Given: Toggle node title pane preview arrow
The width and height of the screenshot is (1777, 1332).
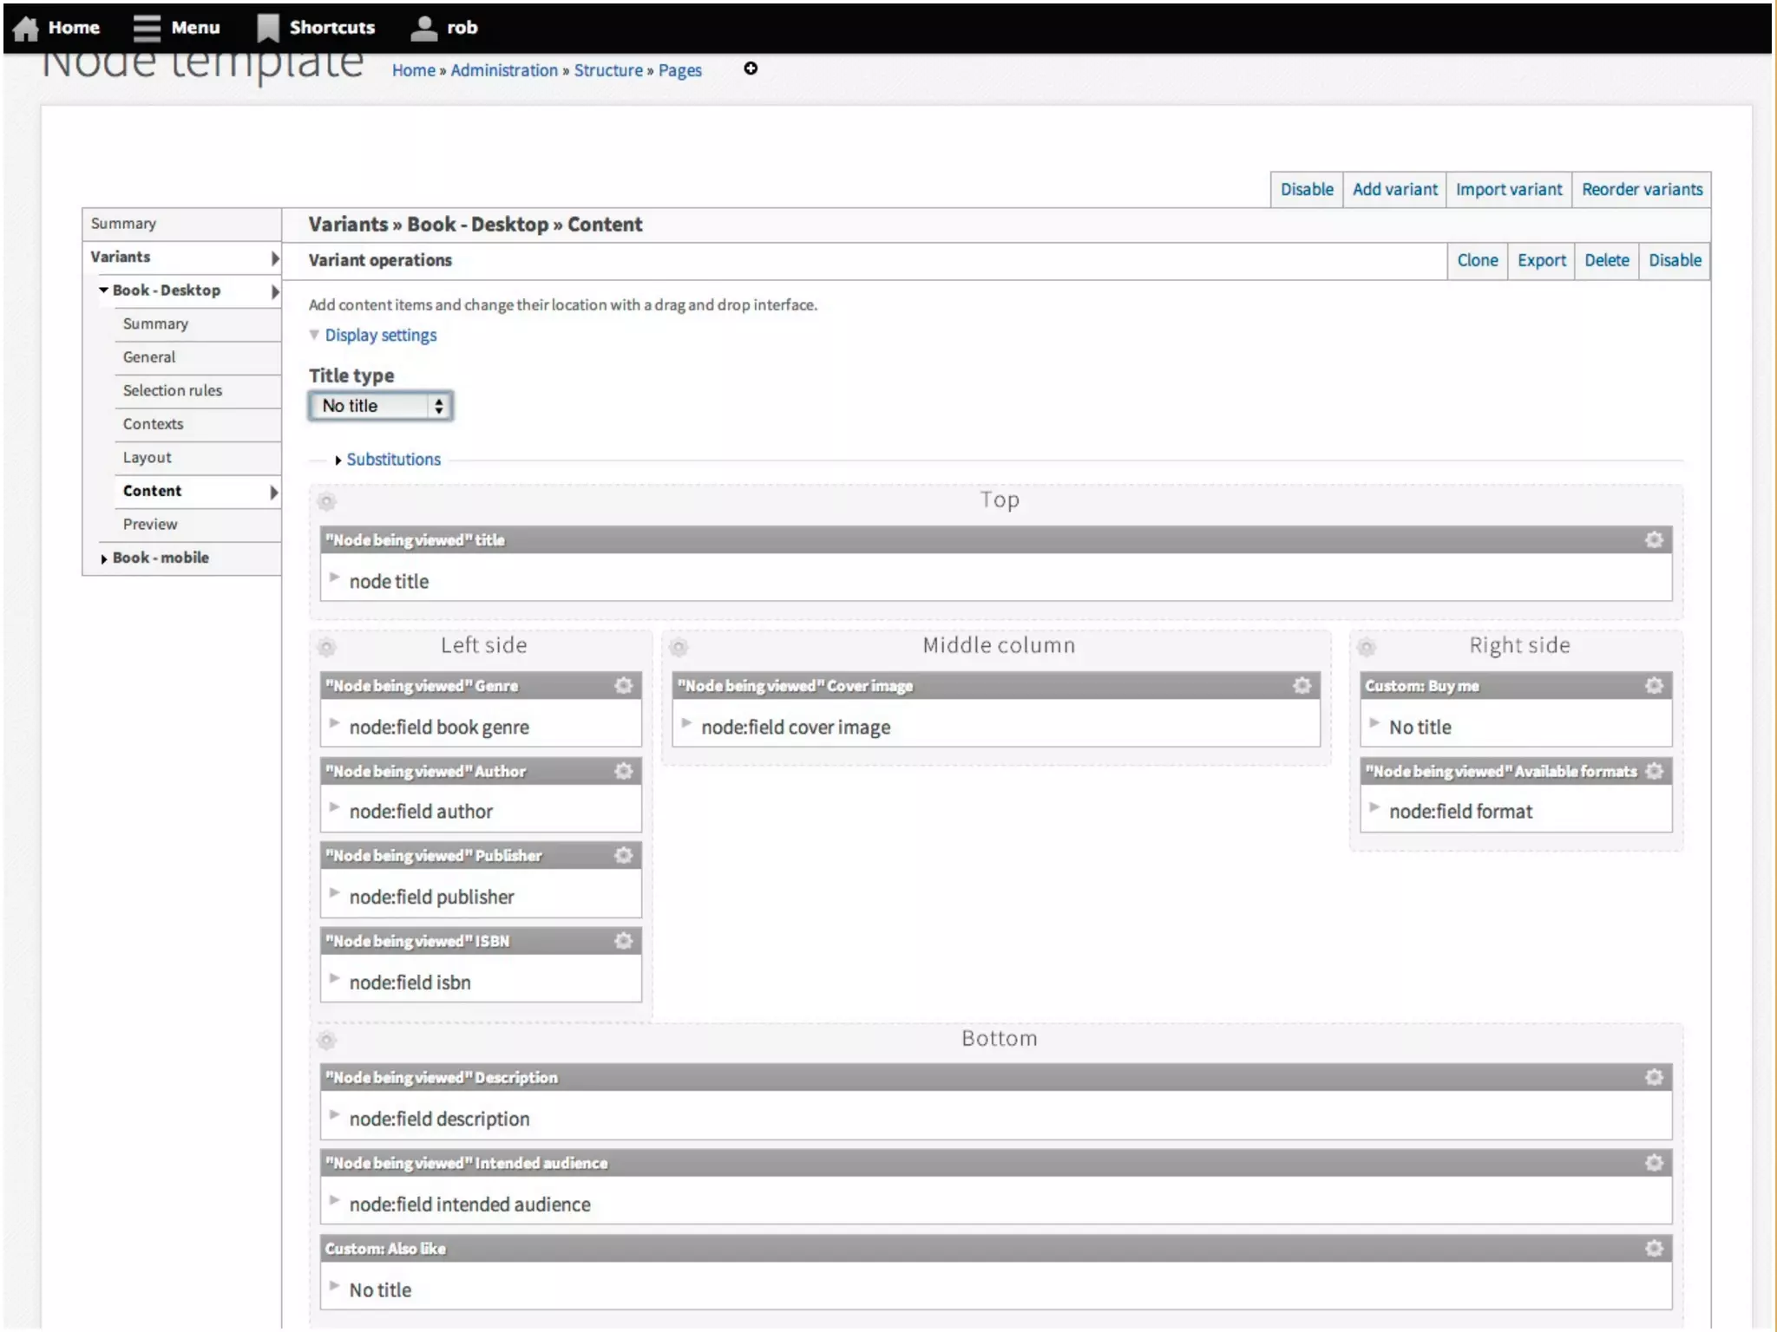Looking at the screenshot, I should coord(334,577).
